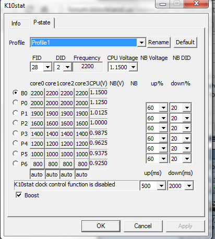Select the P1 state radio button
The height and width of the screenshot is (239, 215).
pyautogui.click(x=16, y=113)
